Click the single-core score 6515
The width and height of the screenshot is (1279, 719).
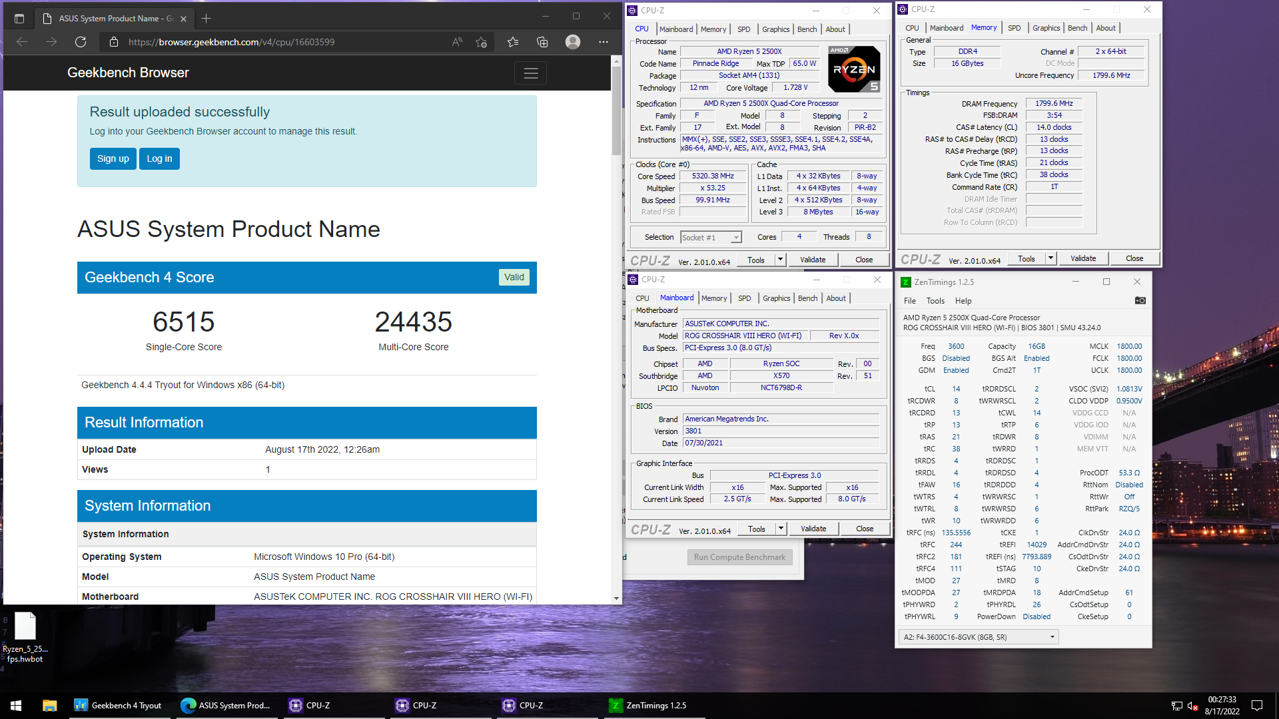(184, 322)
